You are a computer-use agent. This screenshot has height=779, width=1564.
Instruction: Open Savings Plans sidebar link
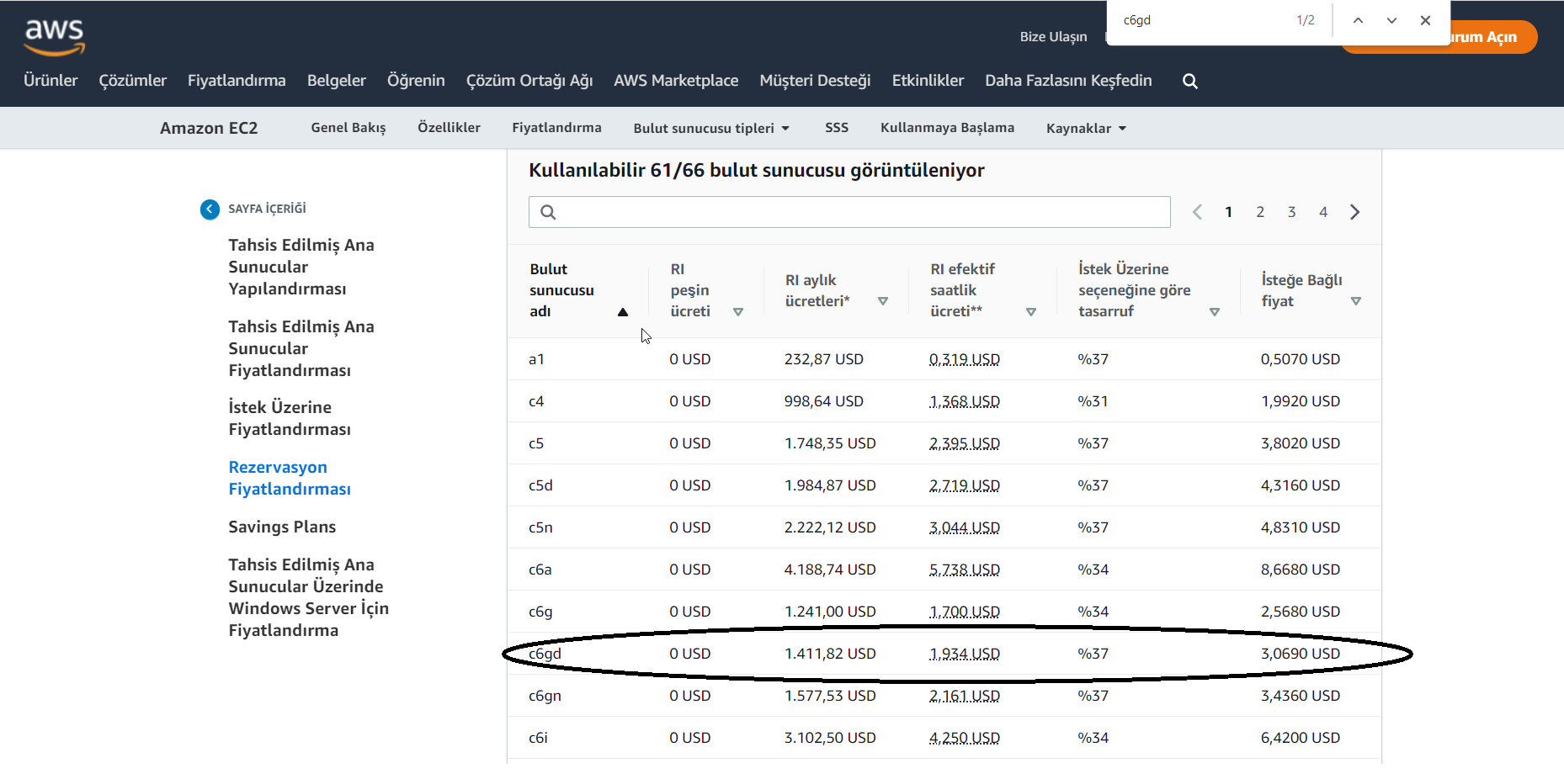(x=282, y=527)
